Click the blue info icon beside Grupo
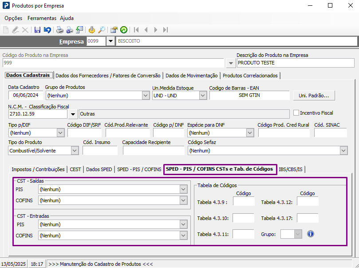Image resolution: width=359 pixels, height=268 pixels. point(311,234)
